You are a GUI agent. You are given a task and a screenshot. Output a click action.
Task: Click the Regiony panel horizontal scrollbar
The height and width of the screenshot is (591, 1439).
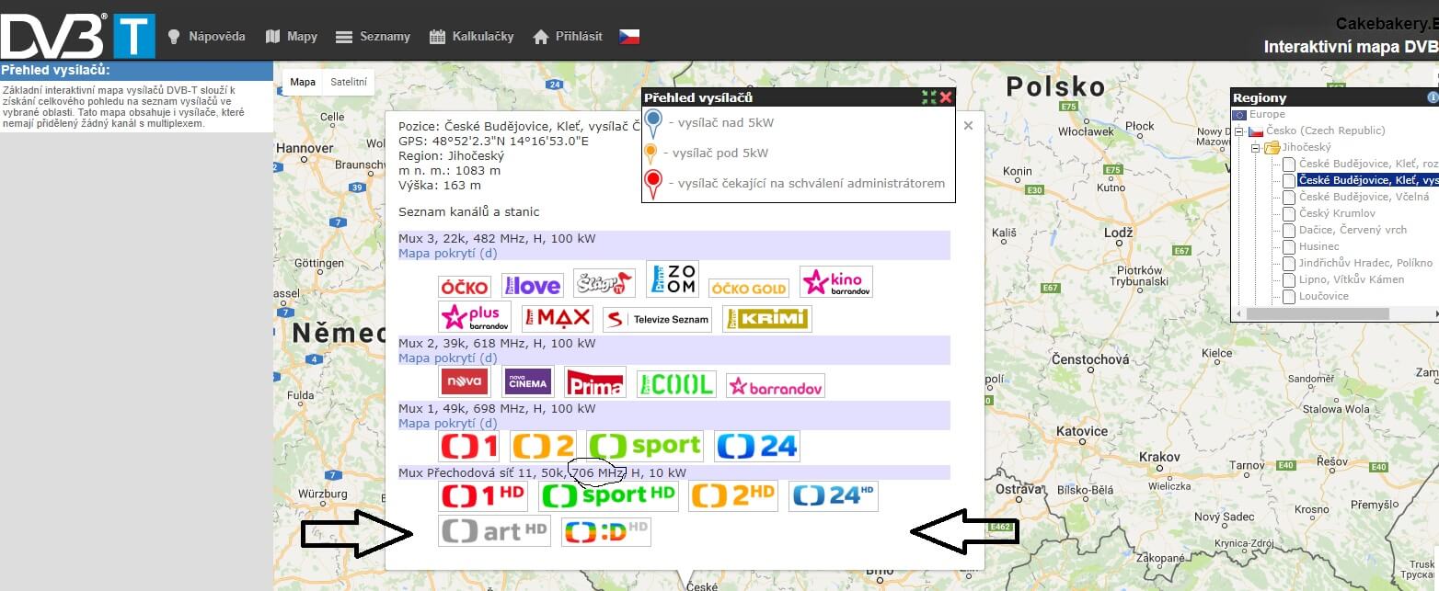[x=1316, y=313]
